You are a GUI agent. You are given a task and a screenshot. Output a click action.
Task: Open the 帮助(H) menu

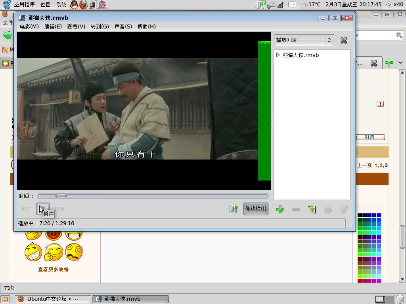click(147, 27)
